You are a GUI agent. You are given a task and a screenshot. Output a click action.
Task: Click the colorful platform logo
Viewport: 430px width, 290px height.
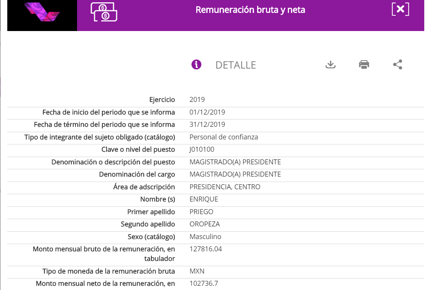(42, 12)
